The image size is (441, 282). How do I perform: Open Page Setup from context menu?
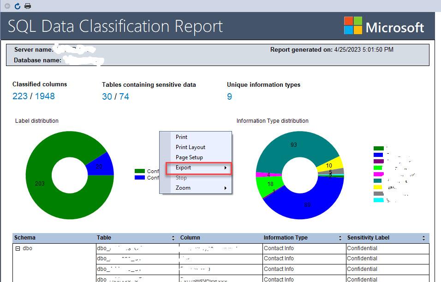[x=189, y=157]
